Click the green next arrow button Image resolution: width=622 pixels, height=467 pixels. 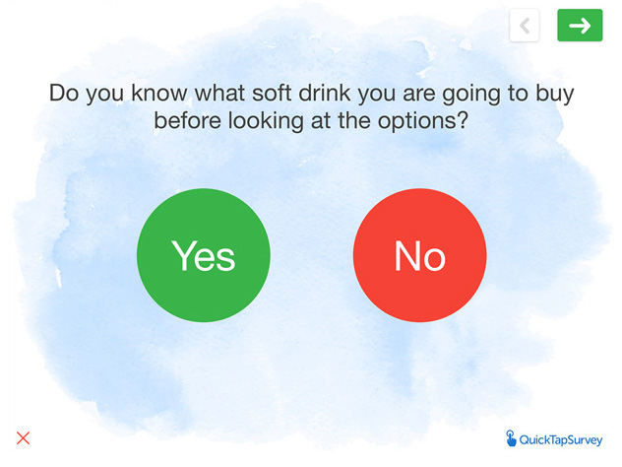coord(580,26)
